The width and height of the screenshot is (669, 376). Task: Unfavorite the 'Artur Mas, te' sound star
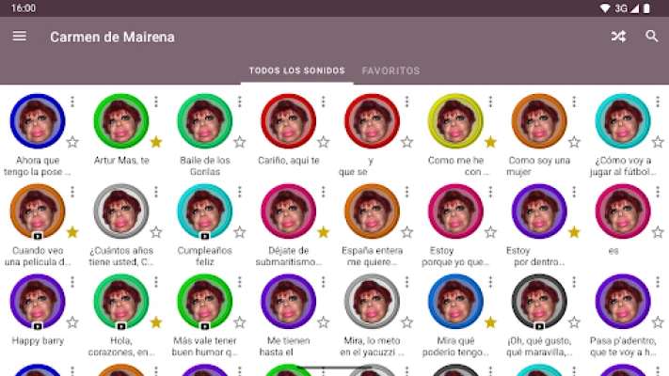click(156, 142)
